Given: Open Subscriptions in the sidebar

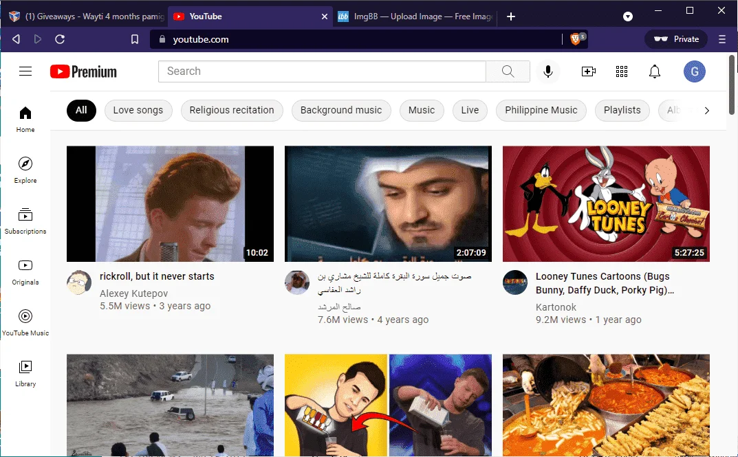Looking at the screenshot, I should [25, 221].
